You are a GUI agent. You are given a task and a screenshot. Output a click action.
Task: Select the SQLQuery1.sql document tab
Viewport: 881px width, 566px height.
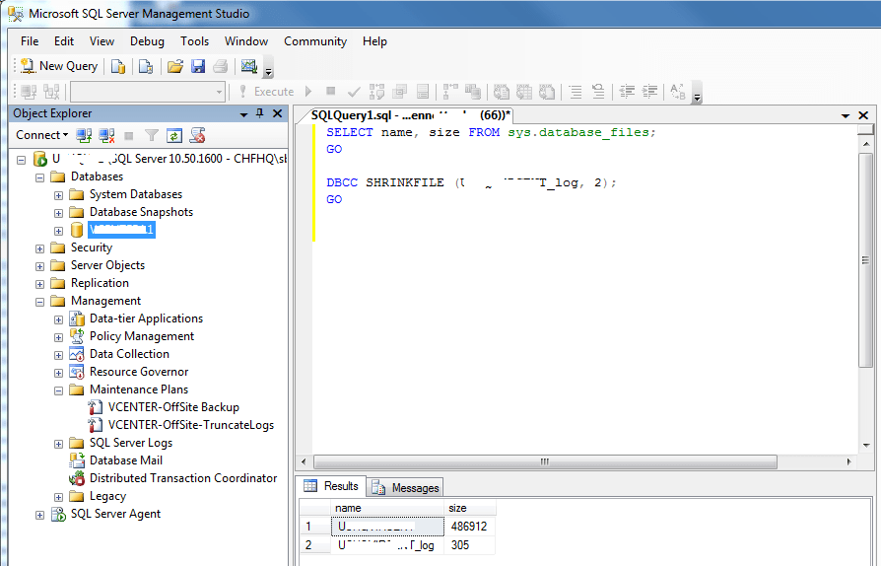point(410,115)
